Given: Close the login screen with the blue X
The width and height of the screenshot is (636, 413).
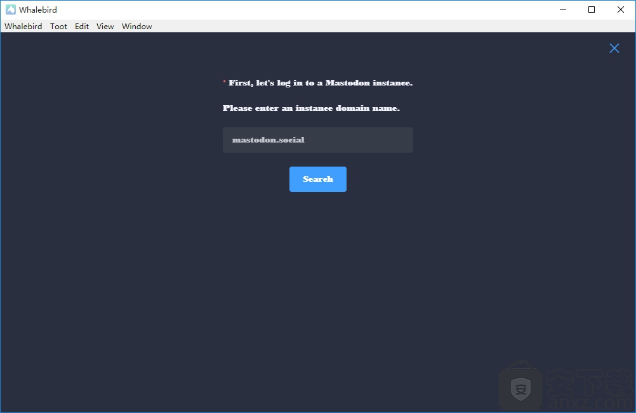Looking at the screenshot, I should click(x=614, y=48).
